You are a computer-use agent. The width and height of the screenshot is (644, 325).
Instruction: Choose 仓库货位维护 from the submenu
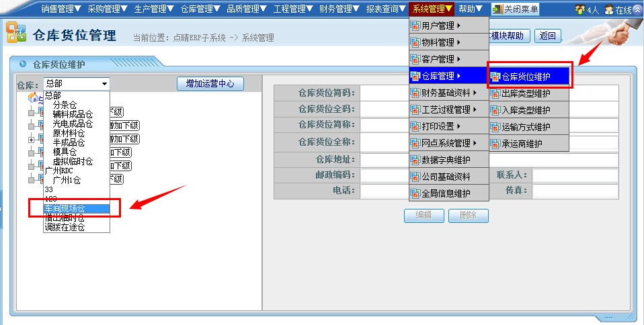[530, 77]
